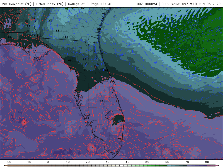The image size is (223, 167).
Task: Click the '80' color scale label
Action: [207, 162]
